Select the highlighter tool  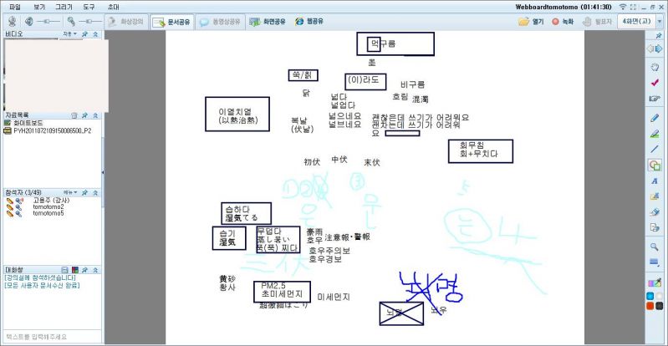tap(655, 133)
